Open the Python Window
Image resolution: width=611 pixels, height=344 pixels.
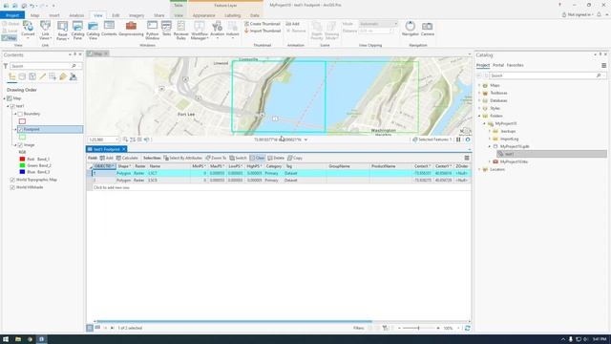pos(152,31)
